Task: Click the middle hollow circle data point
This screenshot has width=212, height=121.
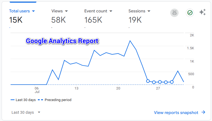Action: point(160,82)
